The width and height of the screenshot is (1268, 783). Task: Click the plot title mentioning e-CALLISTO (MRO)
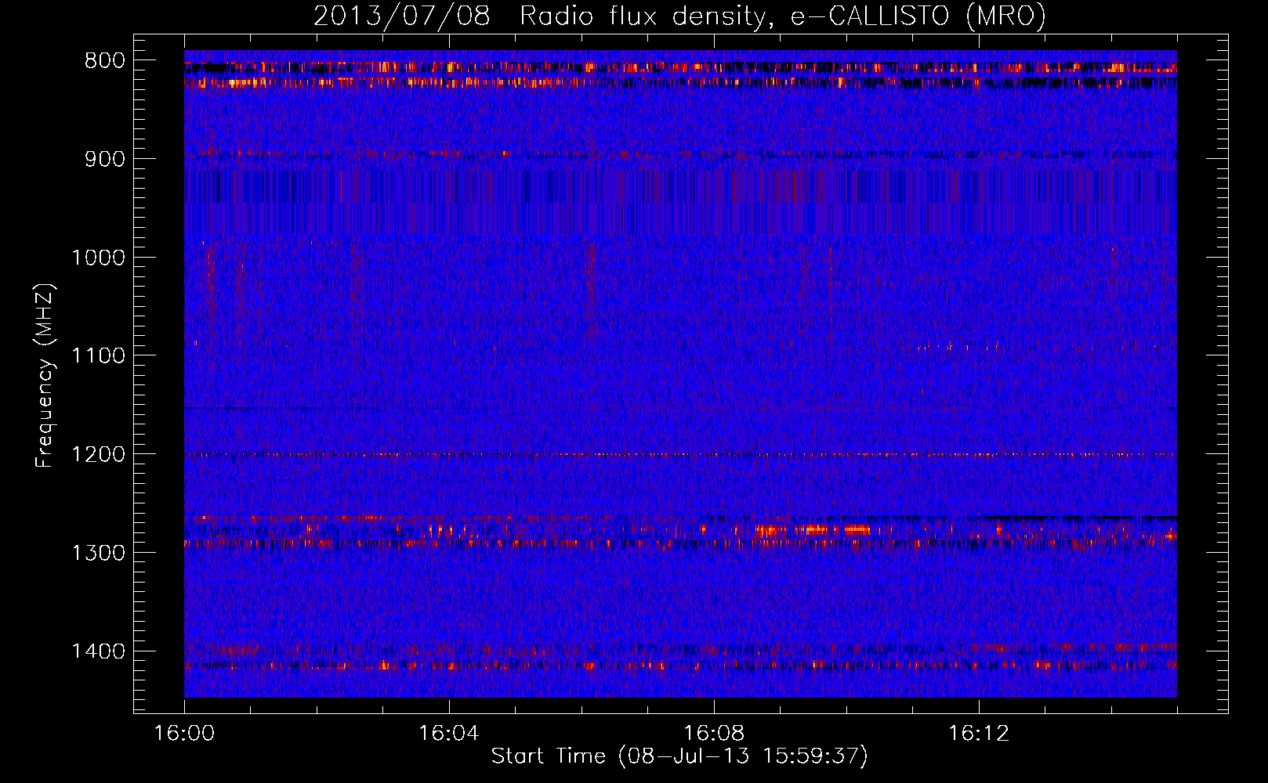tap(679, 16)
